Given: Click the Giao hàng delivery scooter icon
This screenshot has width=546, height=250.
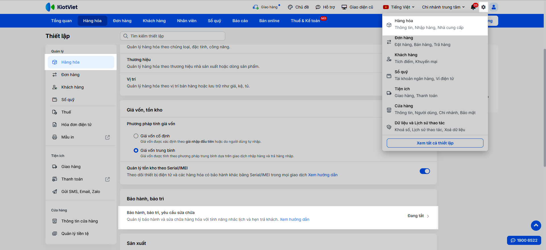Looking at the screenshot, I should [256, 7].
